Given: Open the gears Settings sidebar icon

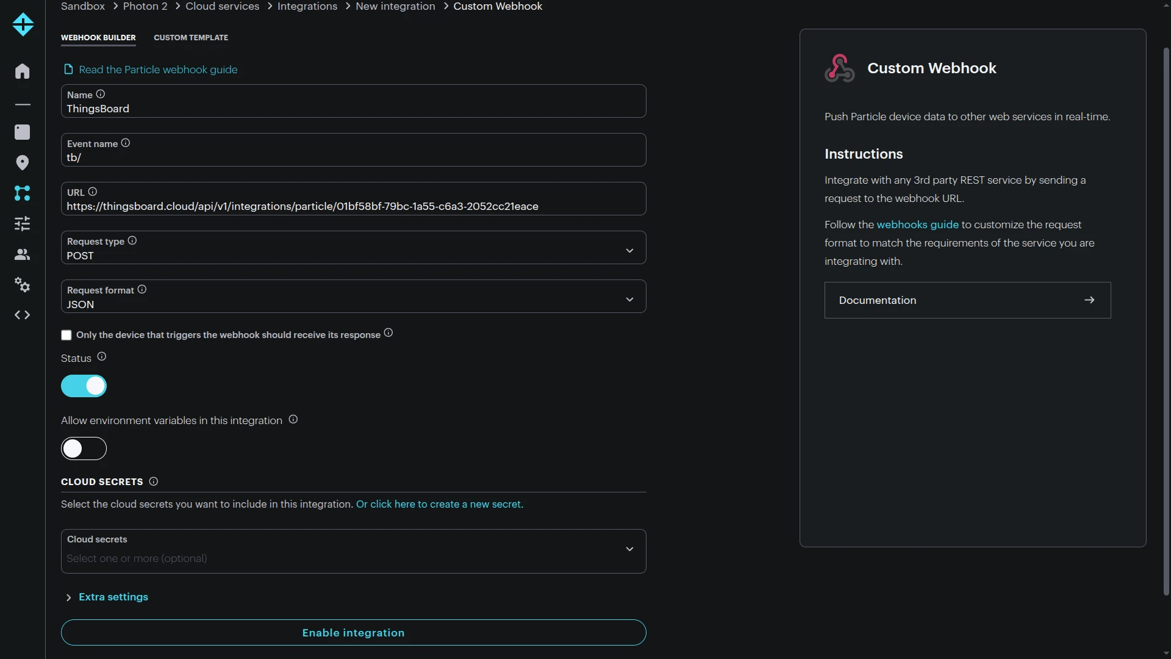Looking at the screenshot, I should (23, 284).
